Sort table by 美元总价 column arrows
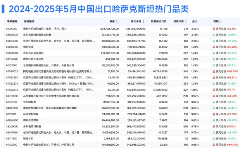Viewport: 240px width, 148px height. 143,22
